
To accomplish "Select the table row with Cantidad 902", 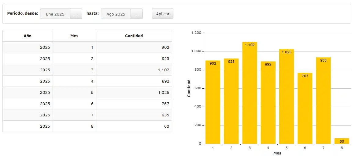I will tap(87, 48).
